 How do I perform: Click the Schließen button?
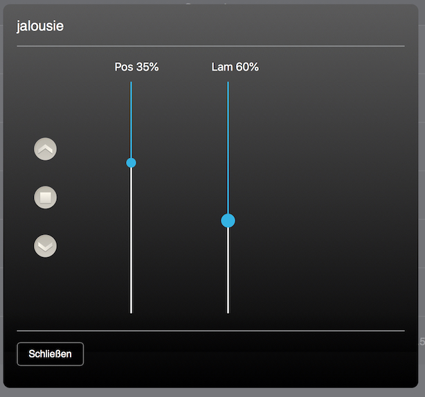50,354
